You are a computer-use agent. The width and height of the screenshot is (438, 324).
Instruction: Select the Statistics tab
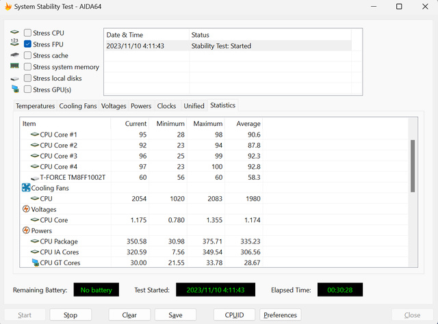click(x=222, y=105)
